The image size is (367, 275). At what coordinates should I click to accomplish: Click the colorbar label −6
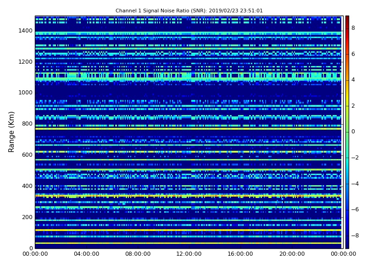tap(355, 209)
